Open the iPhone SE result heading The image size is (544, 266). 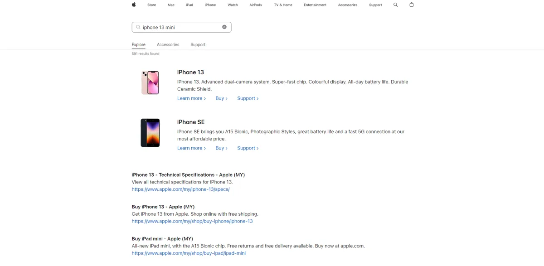pos(191,122)
